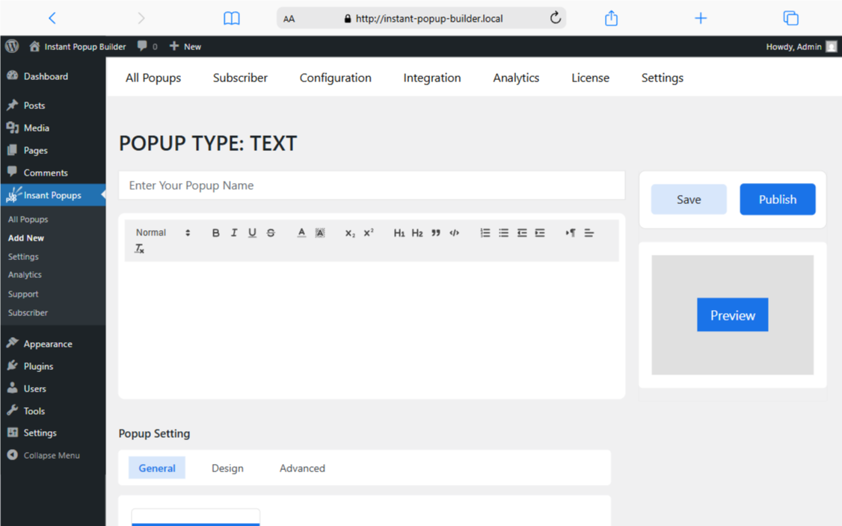Toggle underline formatting in editor
This screenshot has height=526, width=842.
(252, 233)
